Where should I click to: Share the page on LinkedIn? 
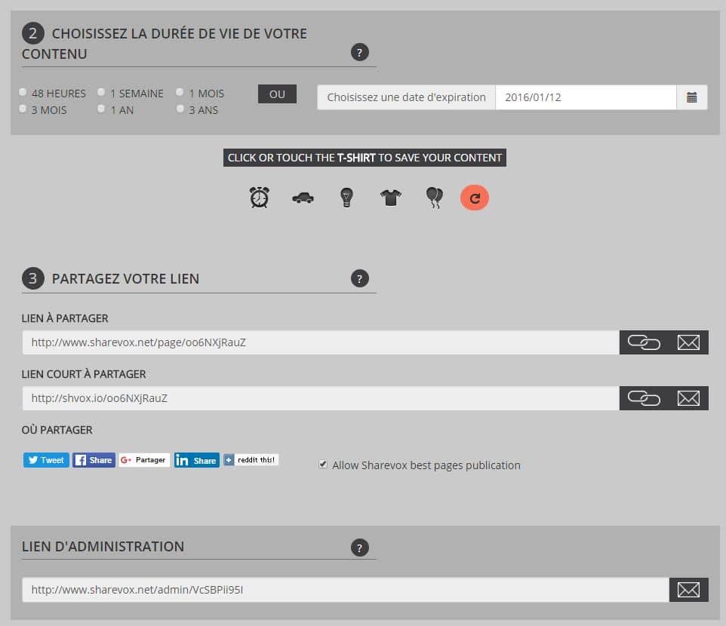tap(196, 459)
